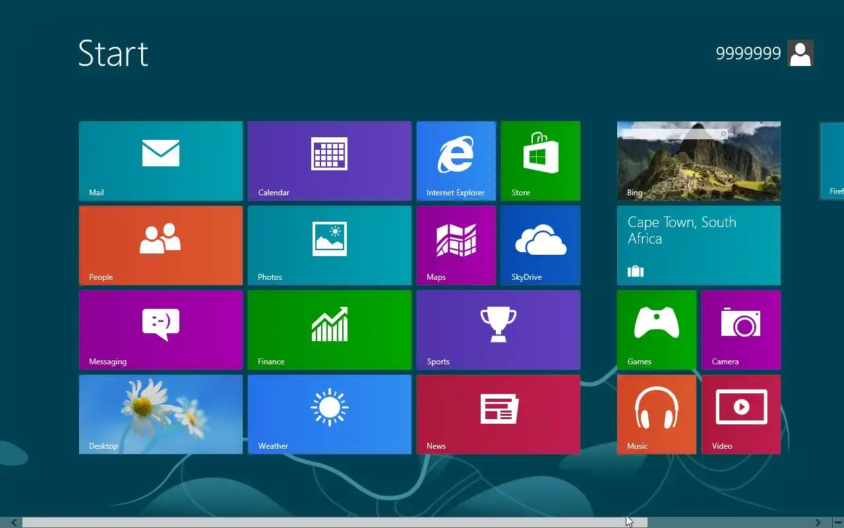Click the 9999999 user name
844x528 pixels.
(748, 53)
